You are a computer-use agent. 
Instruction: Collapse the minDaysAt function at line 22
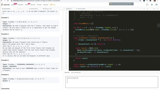68,38
